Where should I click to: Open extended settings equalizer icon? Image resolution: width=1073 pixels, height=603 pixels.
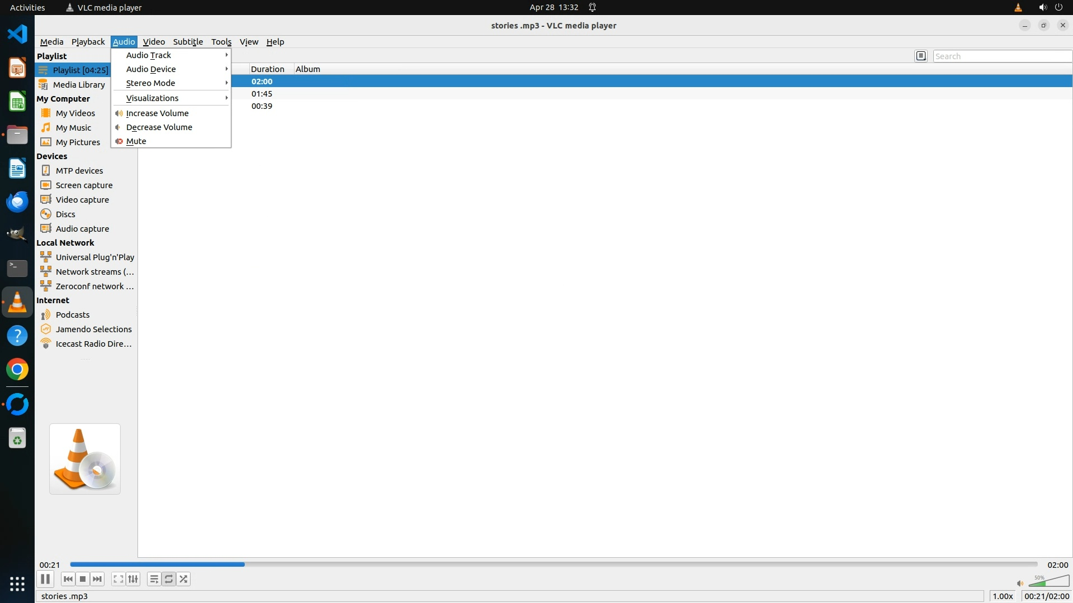[x=133, y=579]
